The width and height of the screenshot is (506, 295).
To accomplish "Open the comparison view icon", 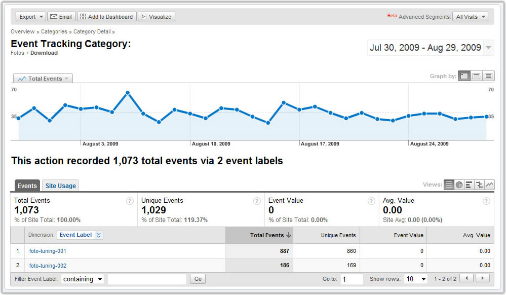I will 479,185.
